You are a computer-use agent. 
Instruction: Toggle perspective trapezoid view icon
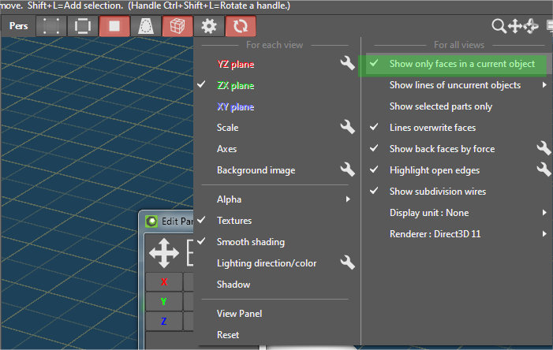coord(146,26)
